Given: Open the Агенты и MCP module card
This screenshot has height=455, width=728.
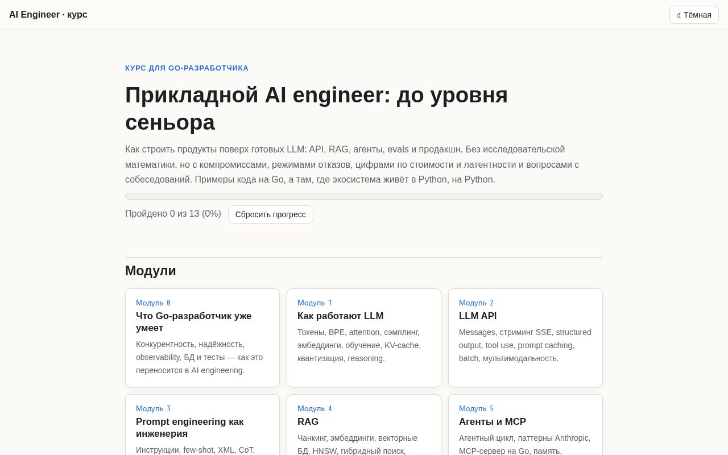Looking at the screenshot, I should pyautogui.click(x=526, y=425).
